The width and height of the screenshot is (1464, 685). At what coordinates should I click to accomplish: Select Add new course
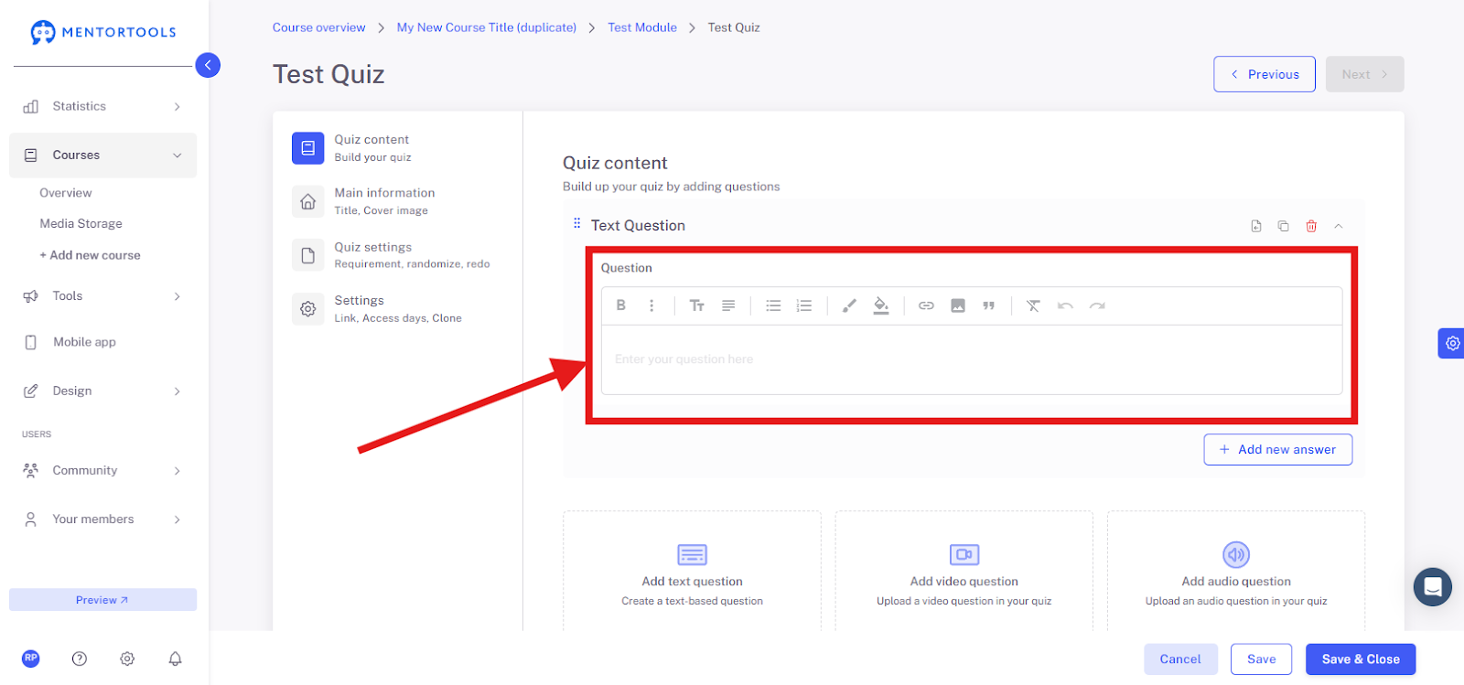click(90, 255)
